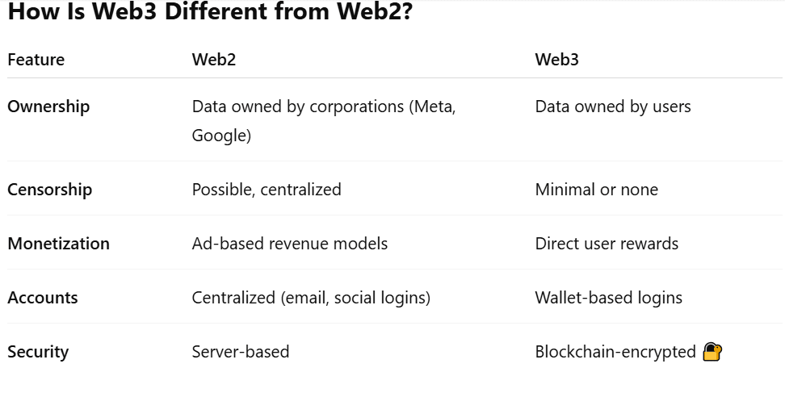Viewport: 785px width, 393px height.
Task: Select the Security row label
Action: pos(38,352)
